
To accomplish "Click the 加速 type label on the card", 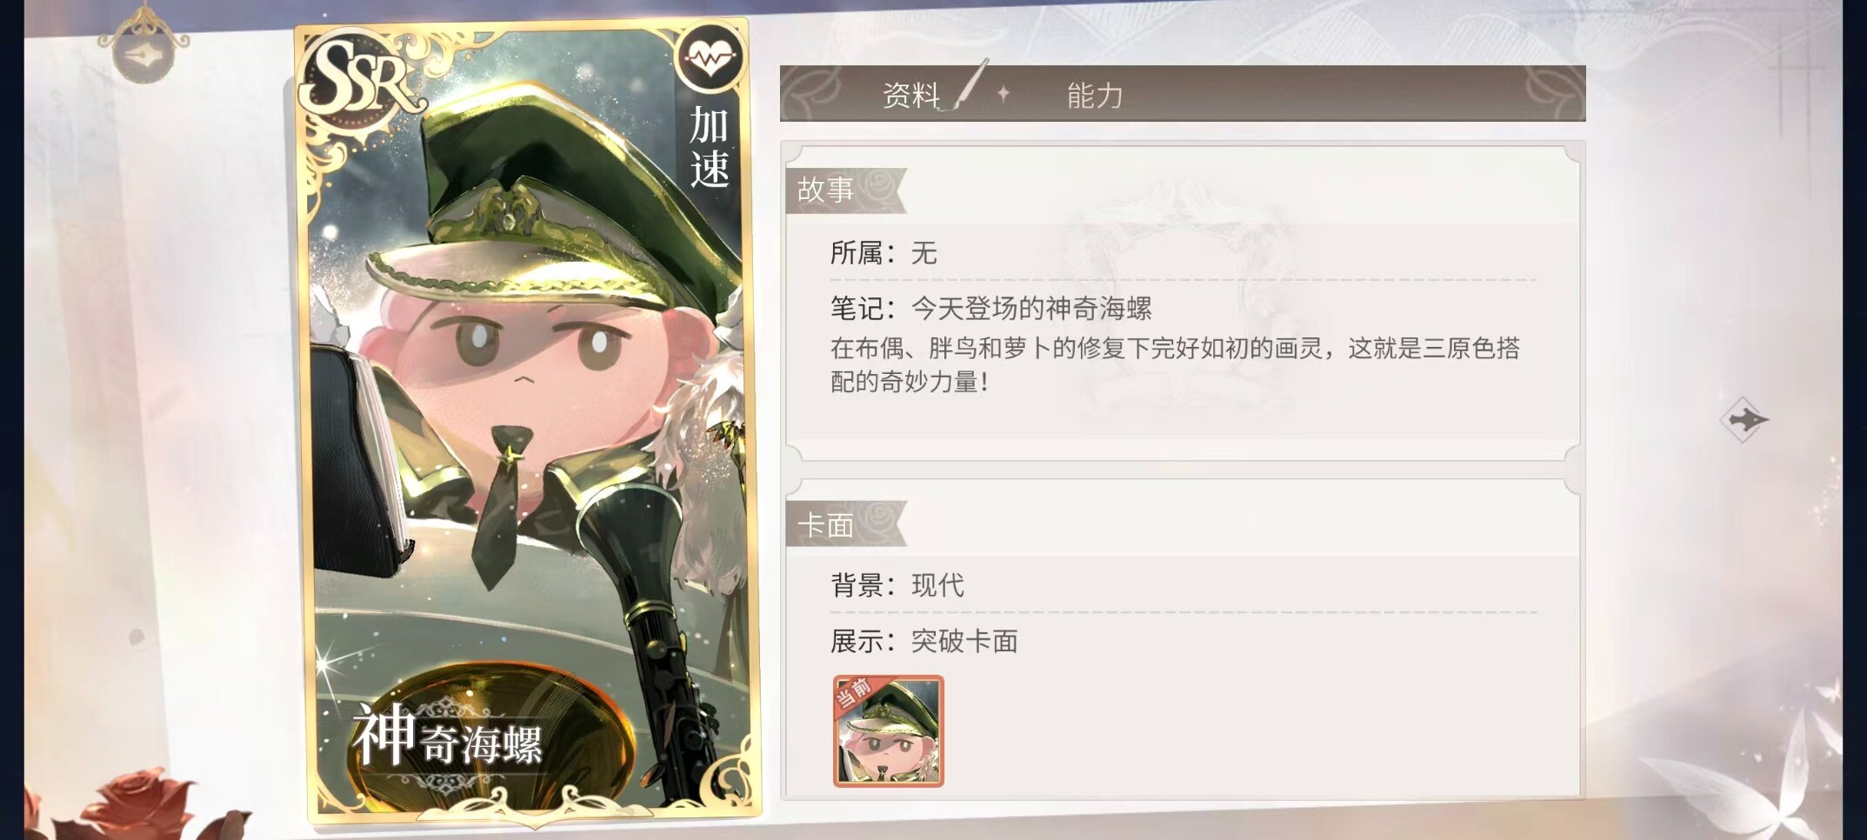I will pos(709,148).
